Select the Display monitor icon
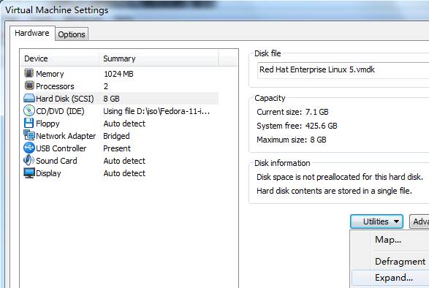The width and height of the screenshot is (429, 288). point(29,173)
